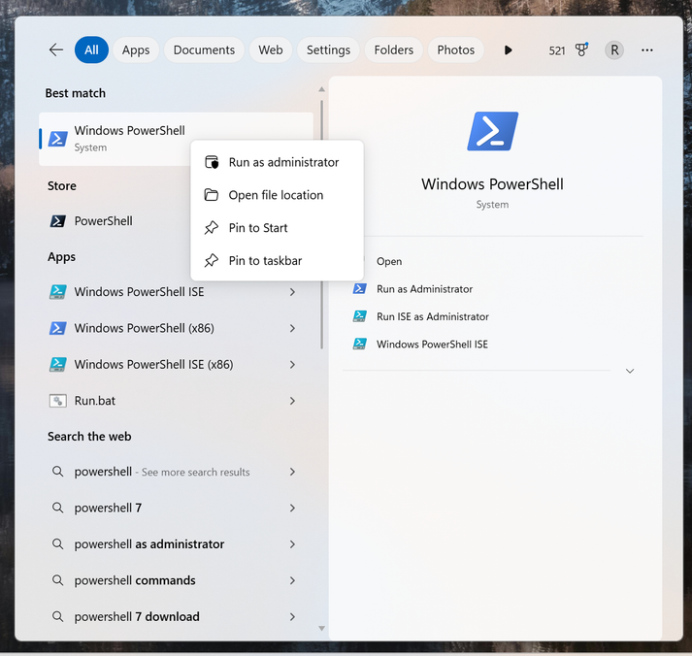Click Run ISE as Administrator in preview
The image size is (692, 656).
(433, 316)
